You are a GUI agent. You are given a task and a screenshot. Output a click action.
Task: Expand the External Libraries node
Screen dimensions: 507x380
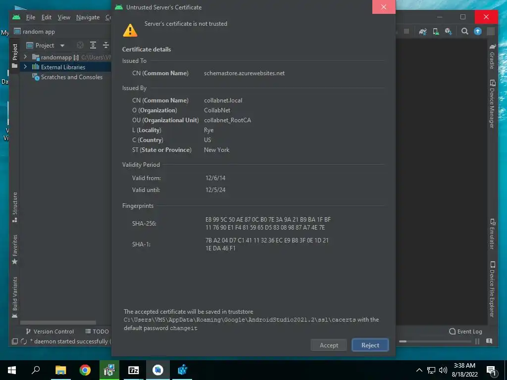(x=25, y=67)
